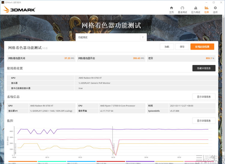Click the true value in settings table
The image size is (225, 164).
pos(80,88)
